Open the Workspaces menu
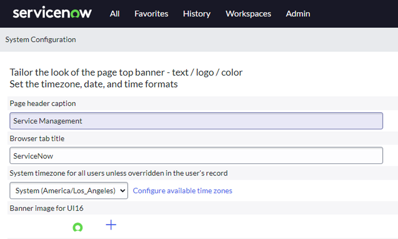The height and width of the screenshot is (239, 398). (248, 14)
